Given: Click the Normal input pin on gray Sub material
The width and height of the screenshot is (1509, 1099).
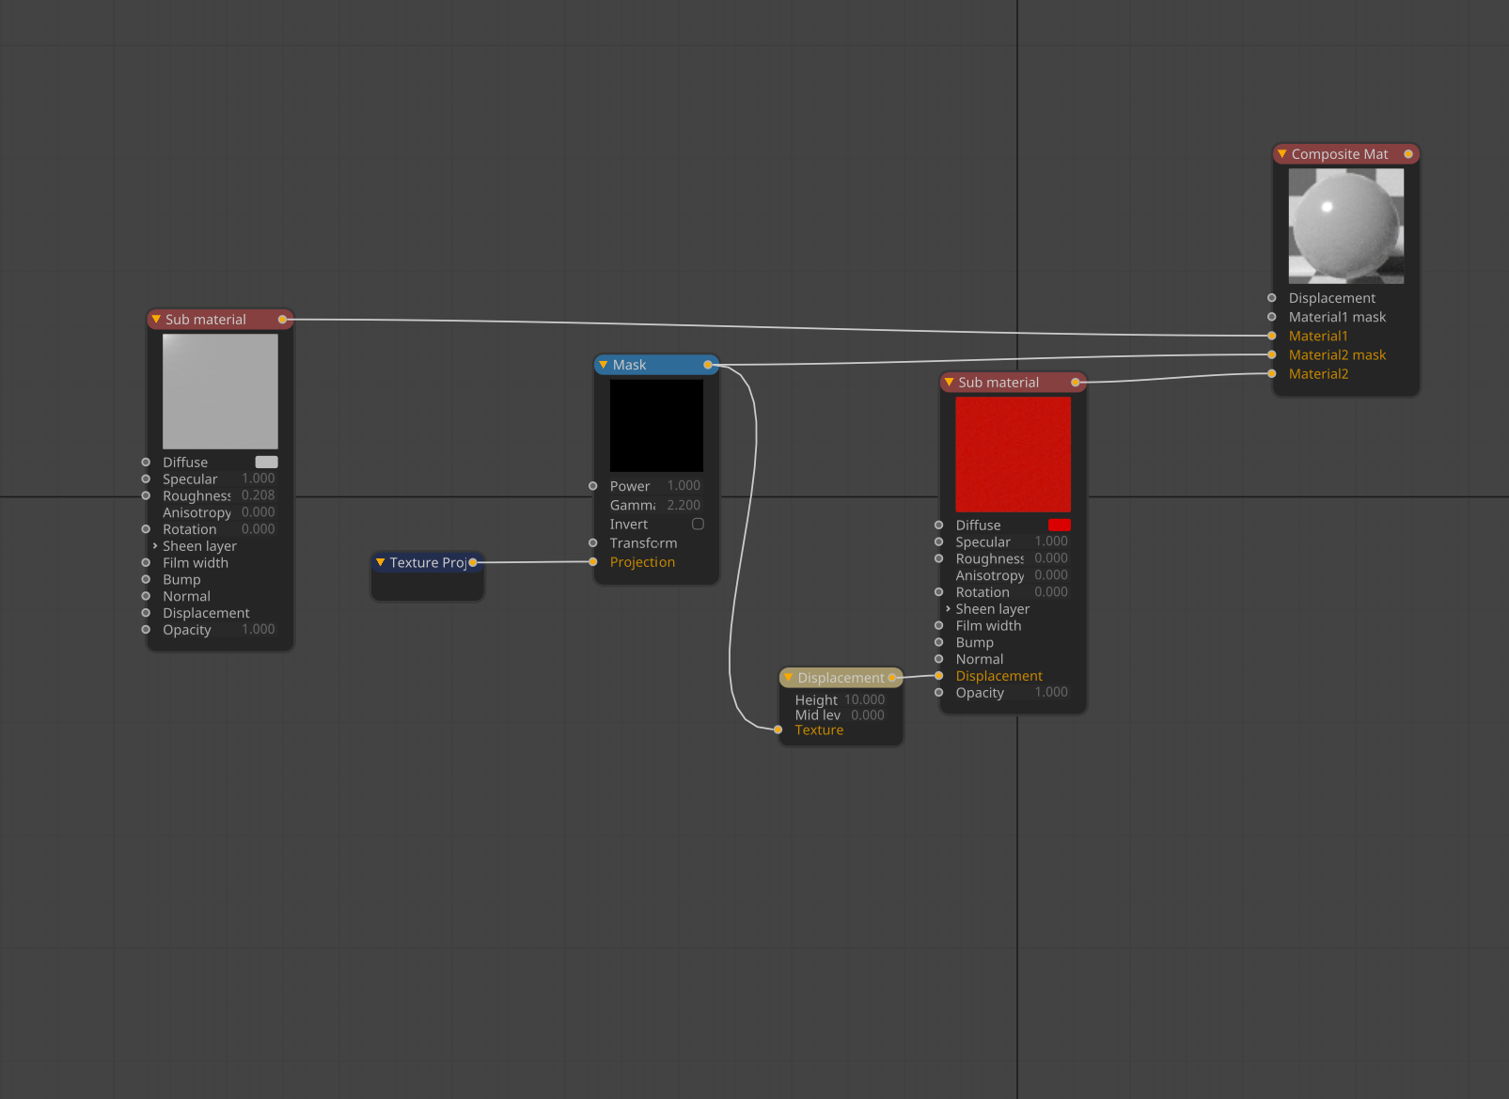Looking at the screenshot, I should click(146, 596).
